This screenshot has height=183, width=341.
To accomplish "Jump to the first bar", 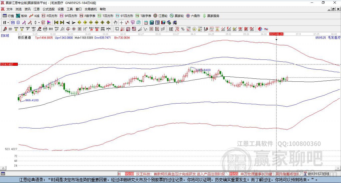I will (56, 23).
